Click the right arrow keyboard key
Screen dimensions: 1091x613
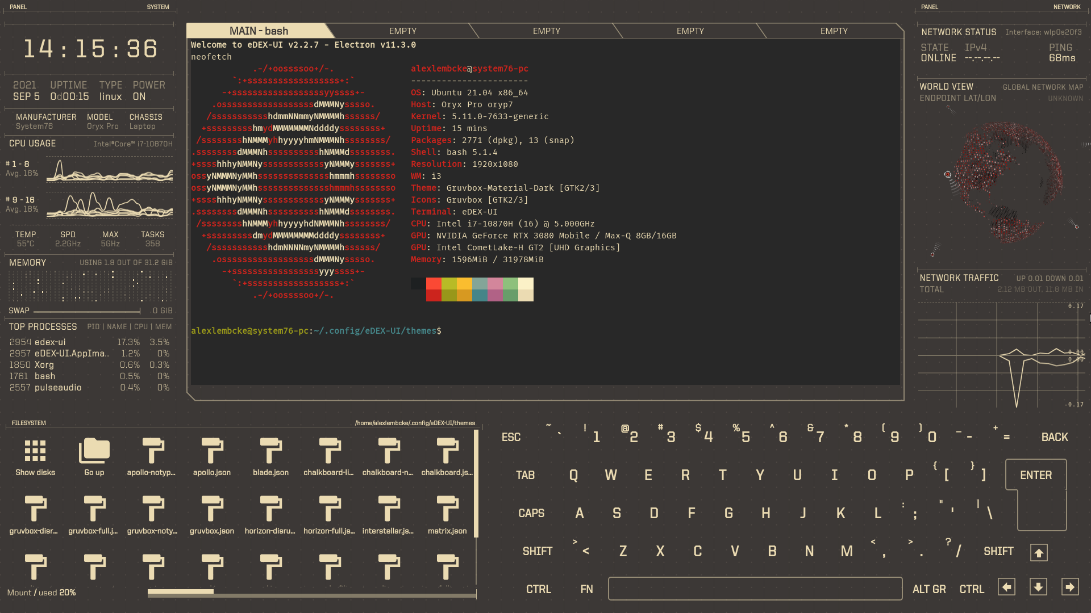(x=1070, y=587)
